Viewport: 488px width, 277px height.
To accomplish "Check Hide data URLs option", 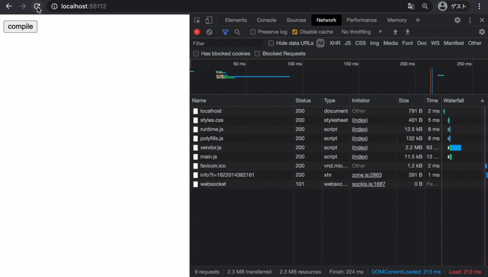I will tap(271, 43).
